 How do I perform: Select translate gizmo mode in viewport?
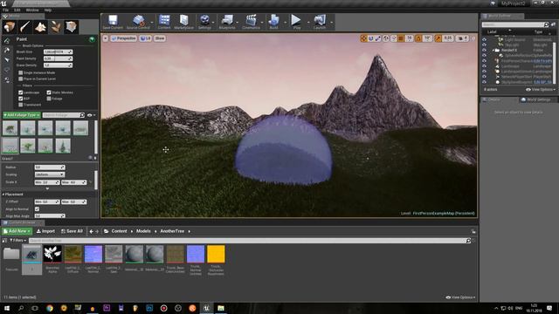click(x=363, y=38)
